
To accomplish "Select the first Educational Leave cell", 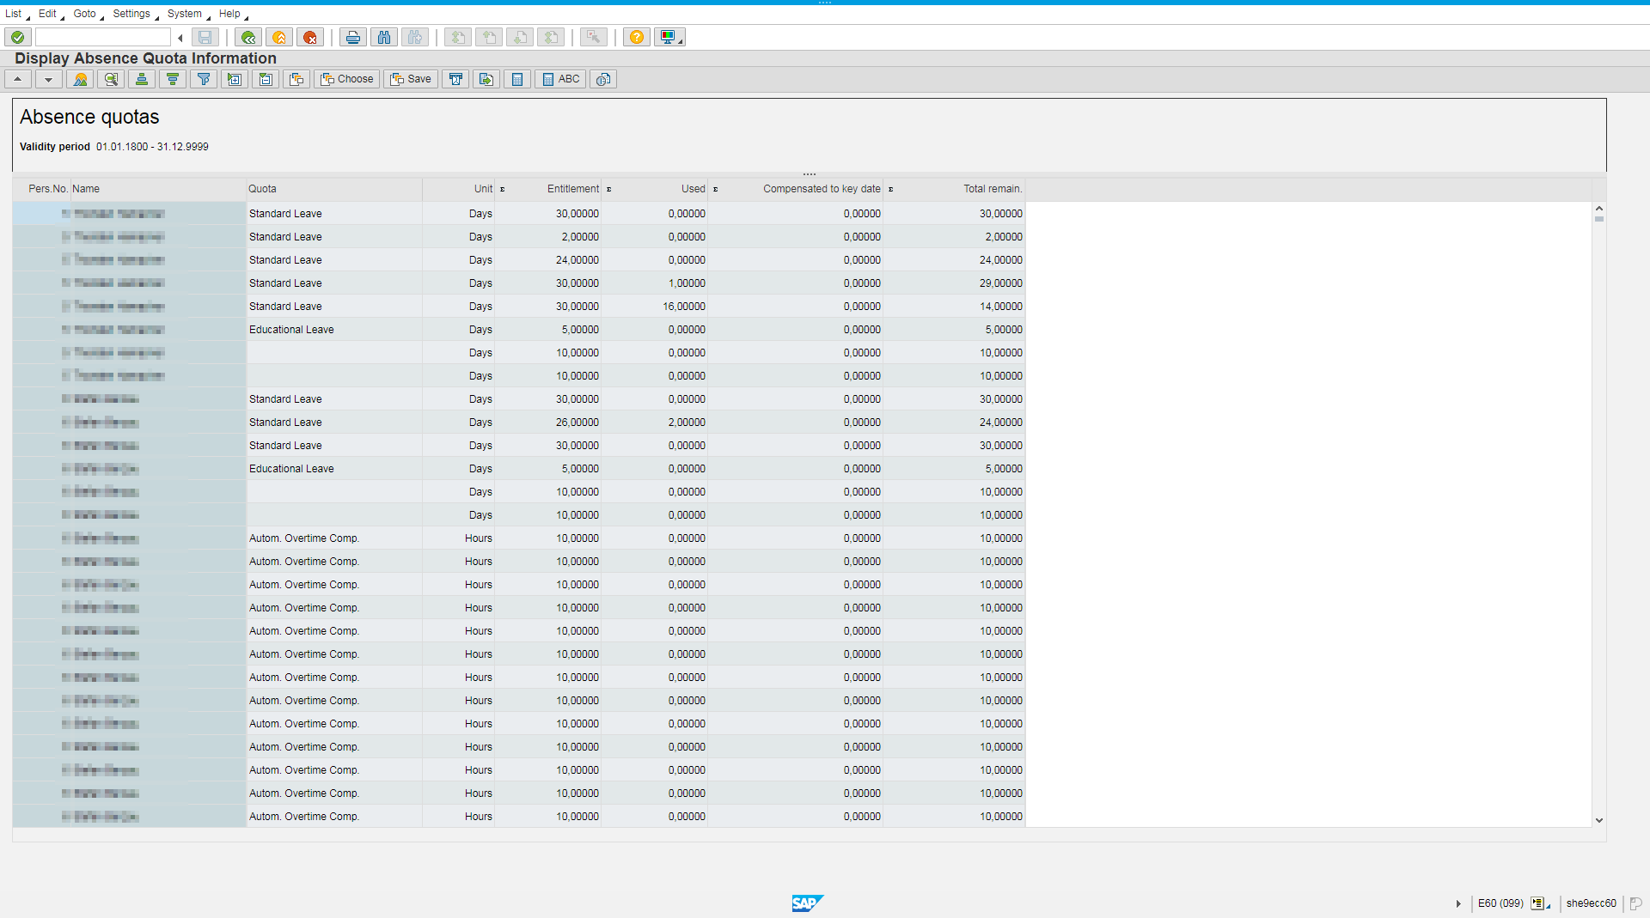I will click(x=333, y=330).
